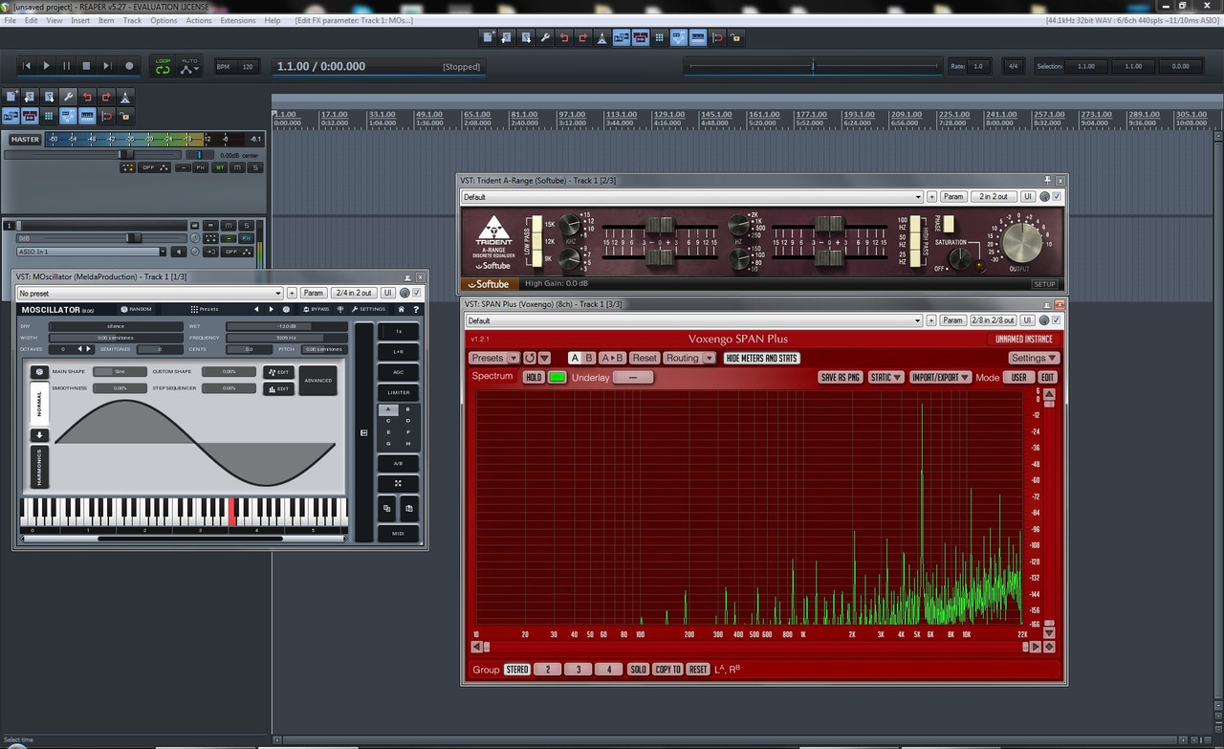The image size is (1224, 749).
Task: Toggle the locking padlock icon in left toolbar
Action: pyautogui.click(x=125, y=116)
